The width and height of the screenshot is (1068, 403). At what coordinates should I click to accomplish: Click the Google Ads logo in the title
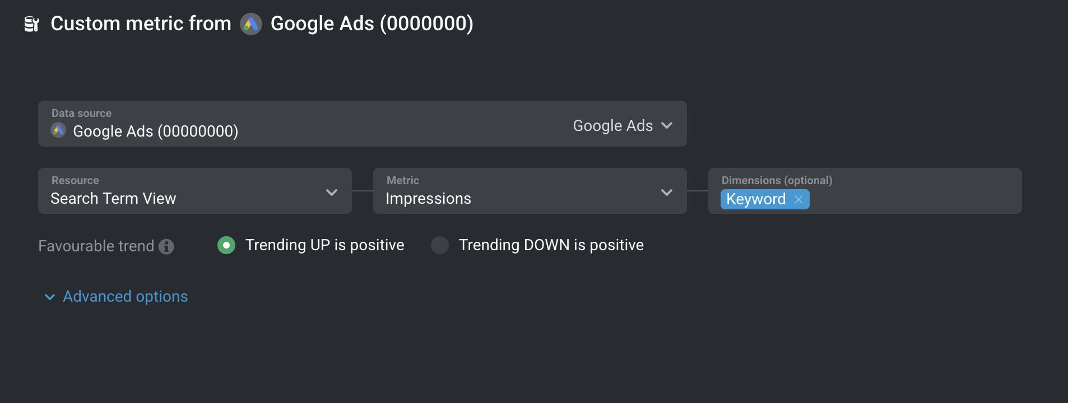point(251,24)
